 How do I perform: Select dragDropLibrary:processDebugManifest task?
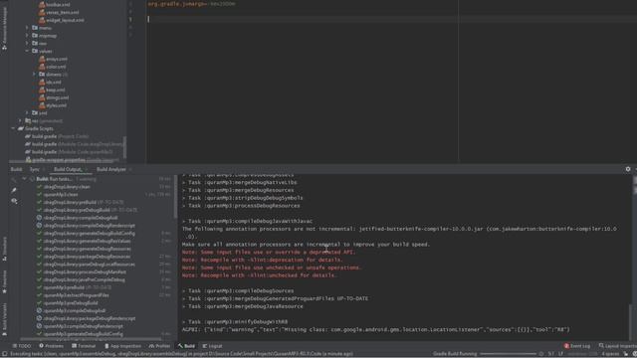tap(85, 271)
